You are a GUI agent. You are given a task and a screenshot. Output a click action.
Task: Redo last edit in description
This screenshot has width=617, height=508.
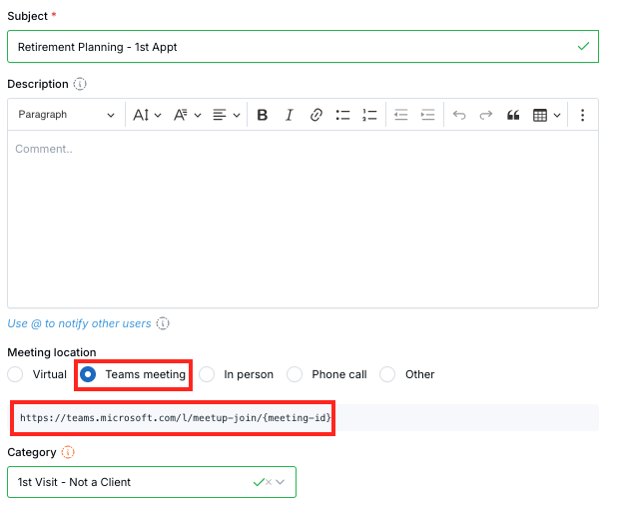click(486, 115)
